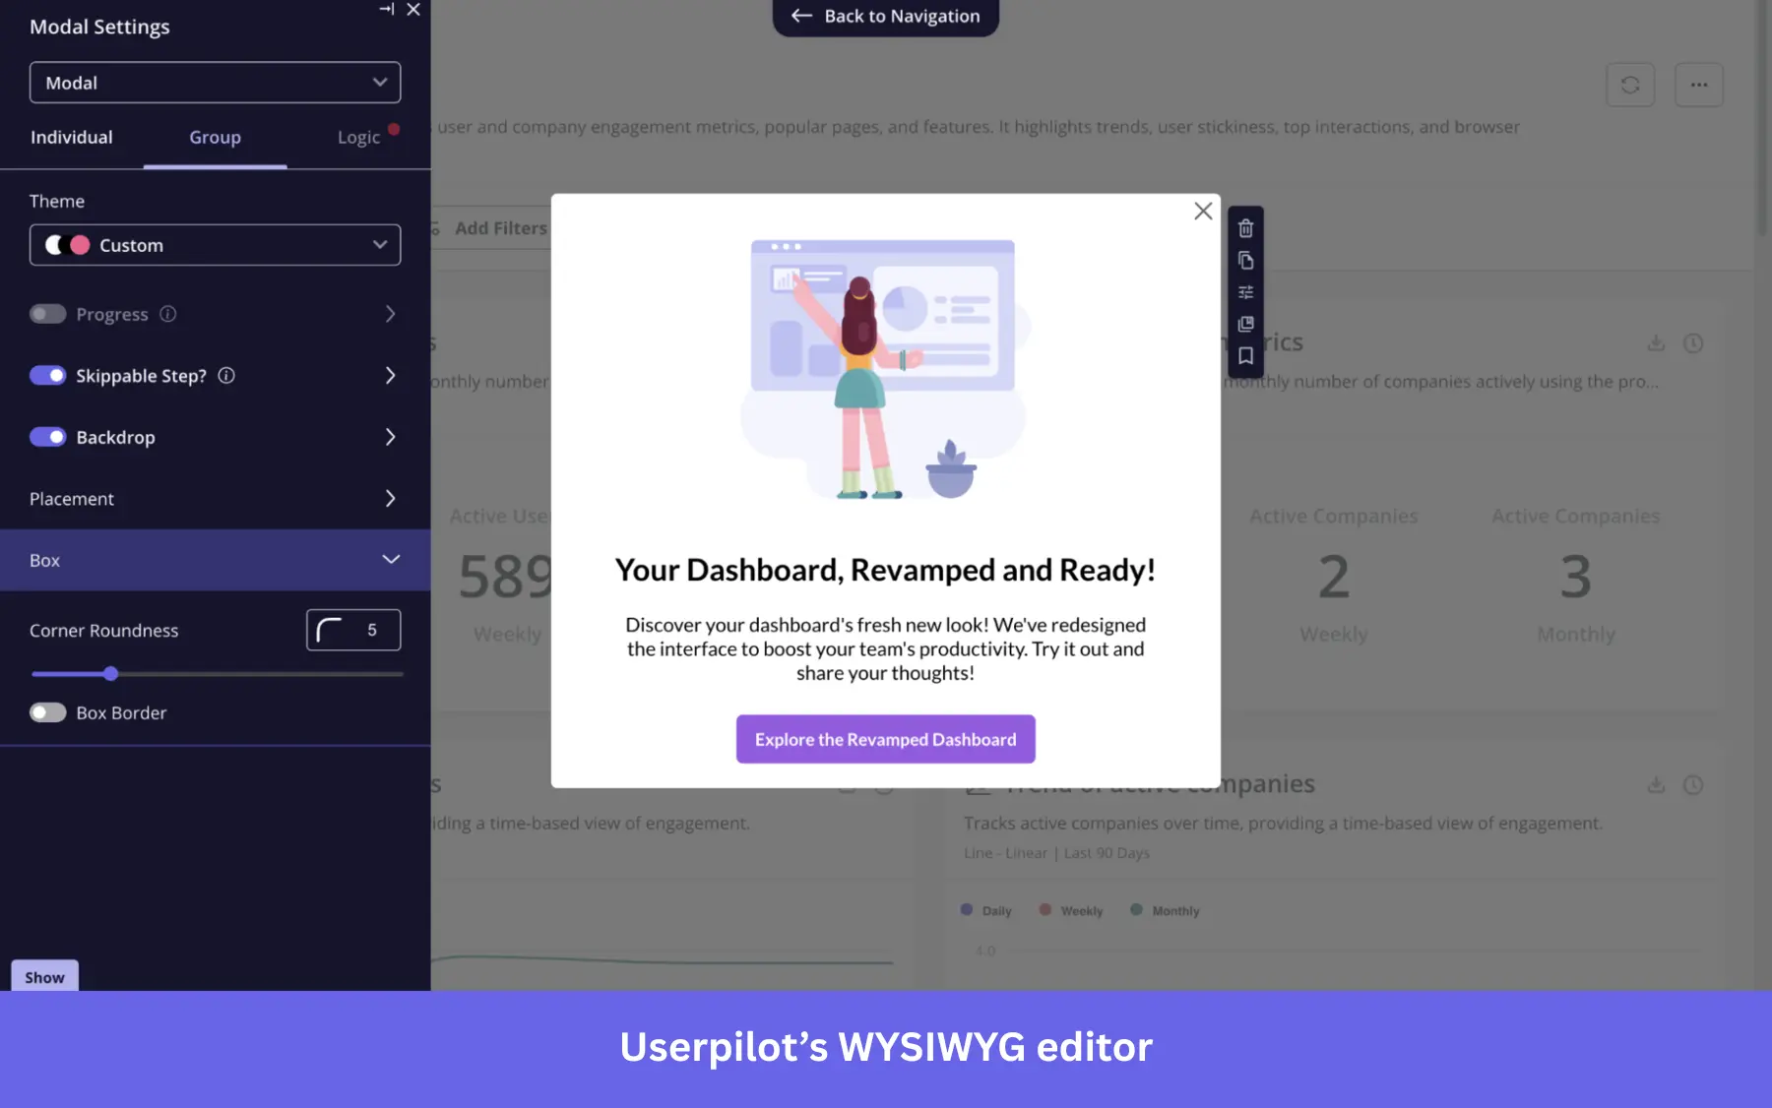The height and width of the screenshot is (1108, 1772).
Task: Switch to the Individual tab
Action: tap(71, 137)
